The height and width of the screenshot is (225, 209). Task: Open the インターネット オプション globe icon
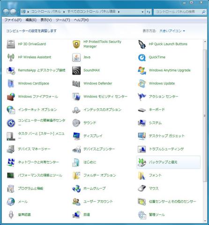[11, 110]
